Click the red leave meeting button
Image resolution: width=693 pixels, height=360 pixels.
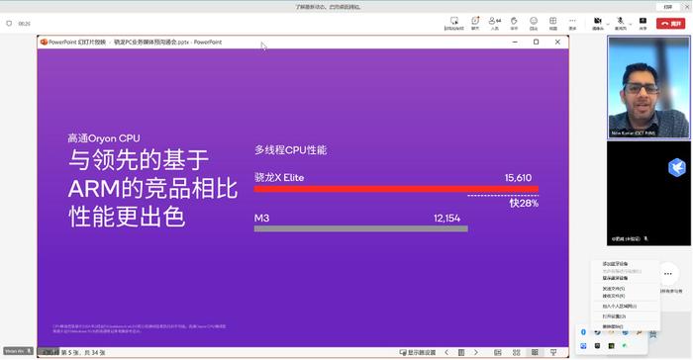click(670, 24)
